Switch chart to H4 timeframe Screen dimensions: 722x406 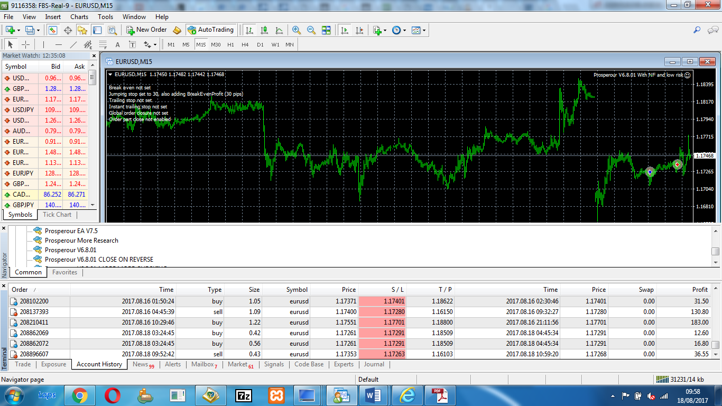245,44
